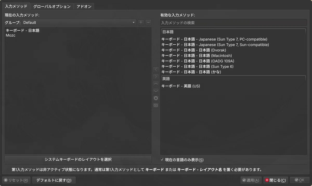Select 日本語 (かな) keyboard entry
This screenshot has width=312, height=186.
tap(233, 72)
